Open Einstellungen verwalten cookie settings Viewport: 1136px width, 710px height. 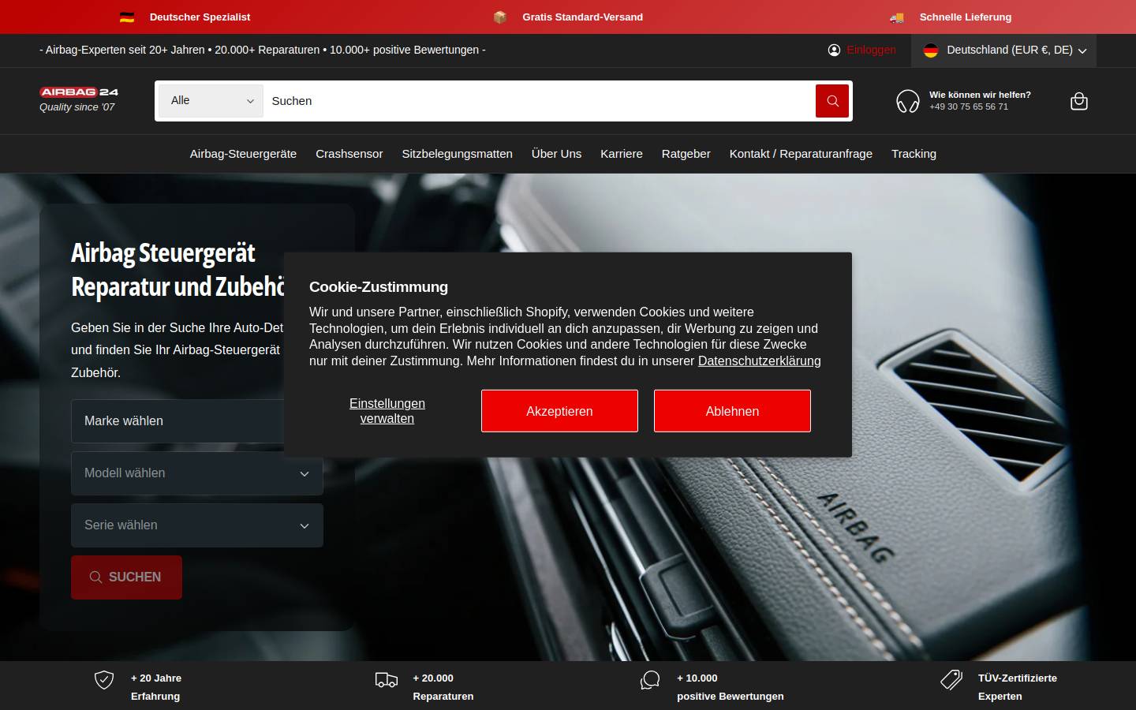387,411
